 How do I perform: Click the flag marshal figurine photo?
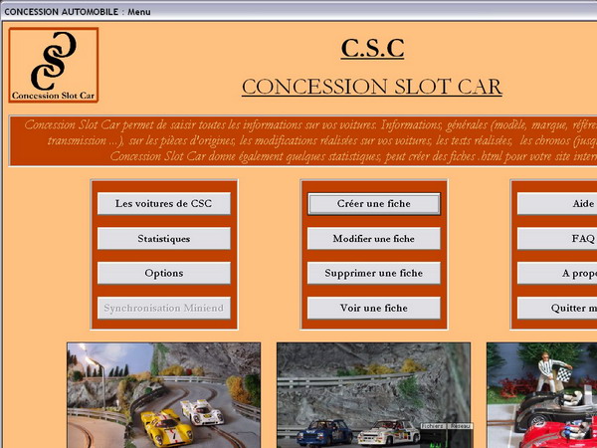(x=542, y=395)
